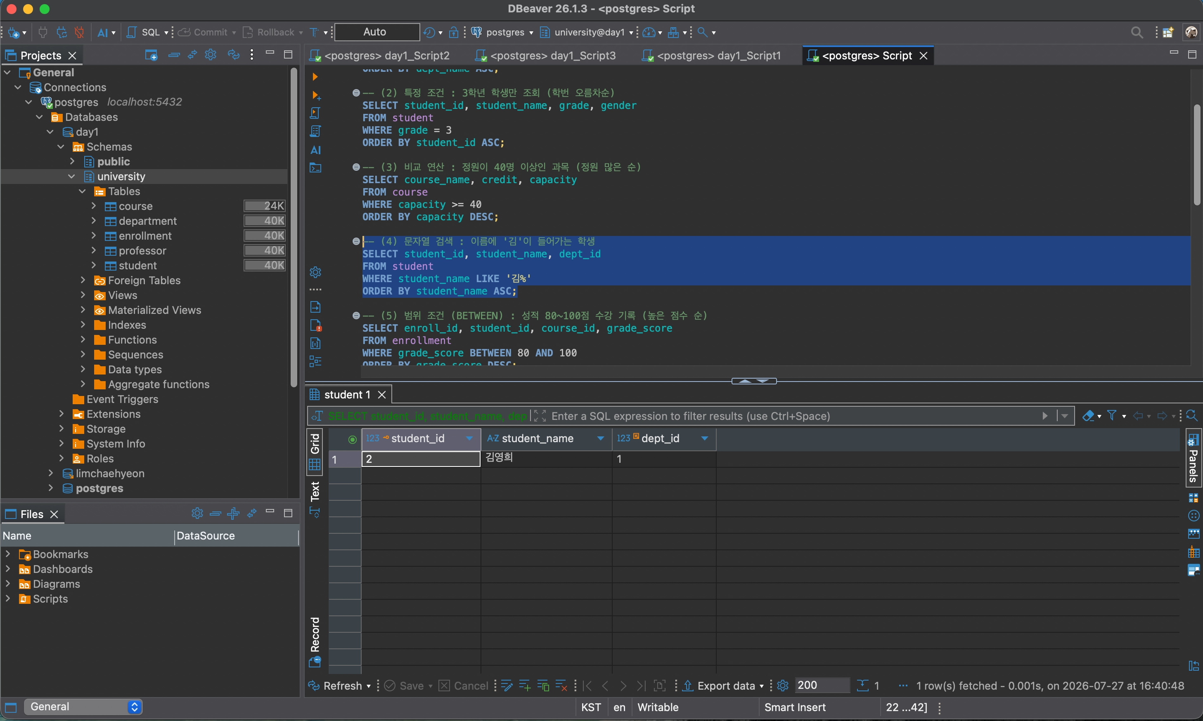Viewport: 1203px width, 721px height.
Task: Click the Refresh button
Action: tap(336, 686)
